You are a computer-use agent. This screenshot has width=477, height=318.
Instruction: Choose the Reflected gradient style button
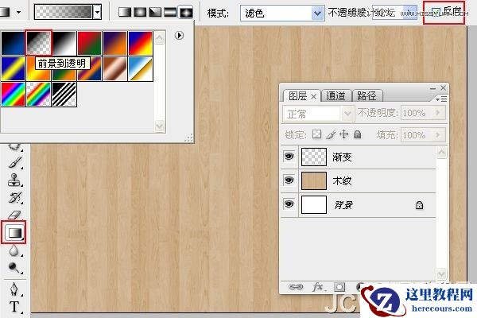pos(170,12)
